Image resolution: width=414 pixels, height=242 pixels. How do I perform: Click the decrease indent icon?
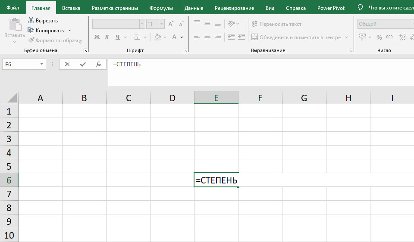coord(231,37)
